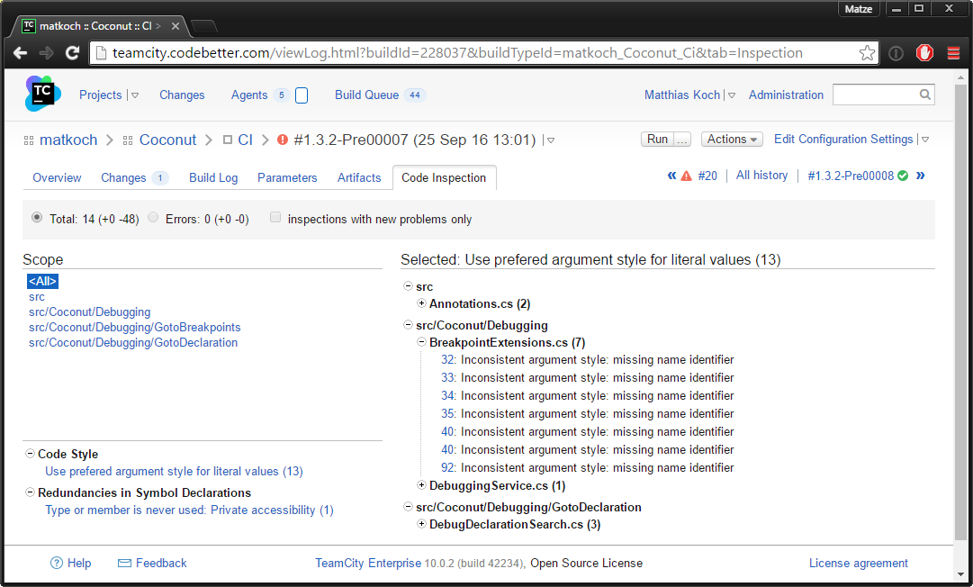Switch to the Build Log tab

tap(213, 177)
